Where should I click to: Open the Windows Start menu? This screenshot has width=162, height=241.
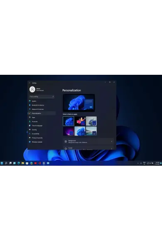click(x=2, y=163)
